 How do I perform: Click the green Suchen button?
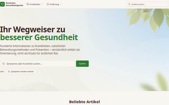(x=82, y=64)
